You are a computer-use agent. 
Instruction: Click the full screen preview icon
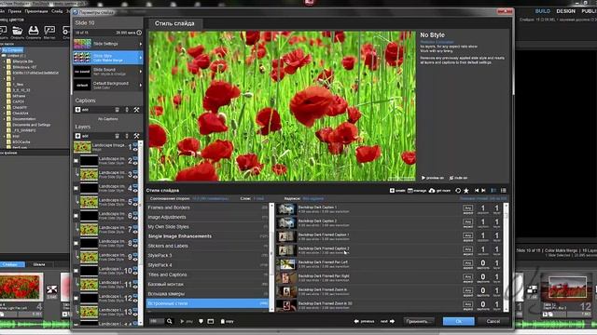(x=211, y=321)
